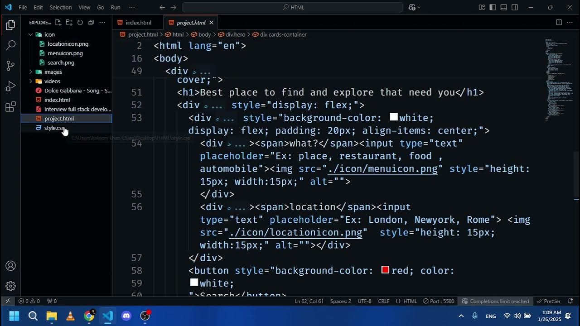Open the View menu
Viewport: 580px width, 326px height.
[x=84, y=7]
